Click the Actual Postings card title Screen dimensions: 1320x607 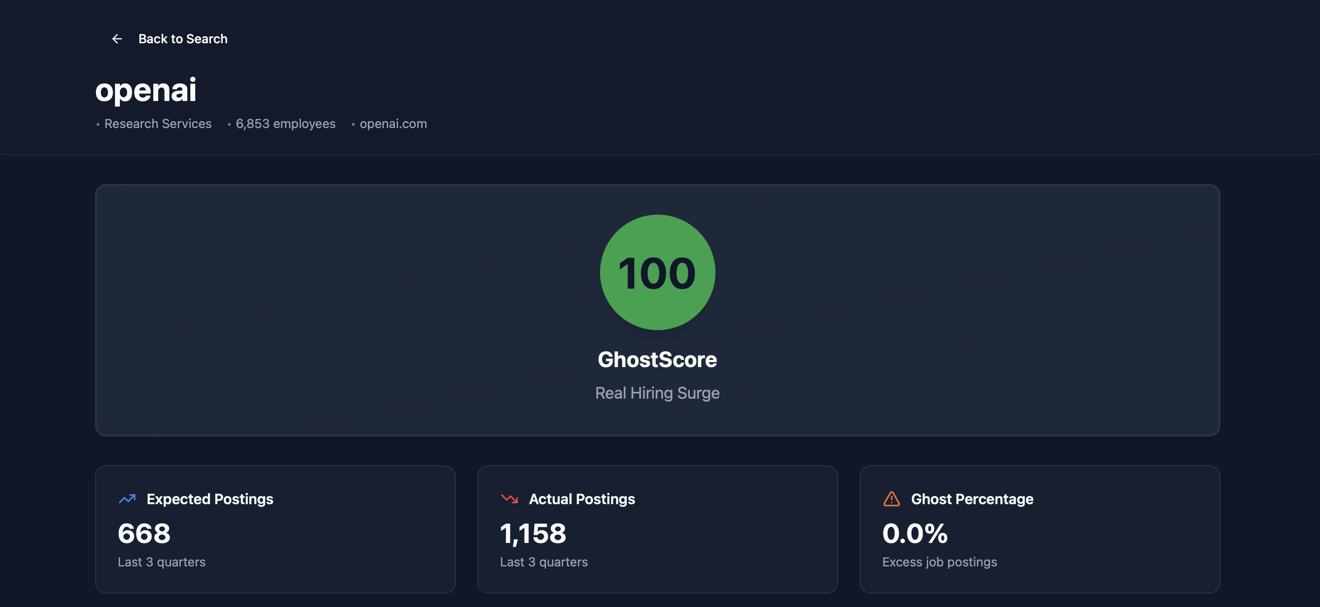point(582,499)
